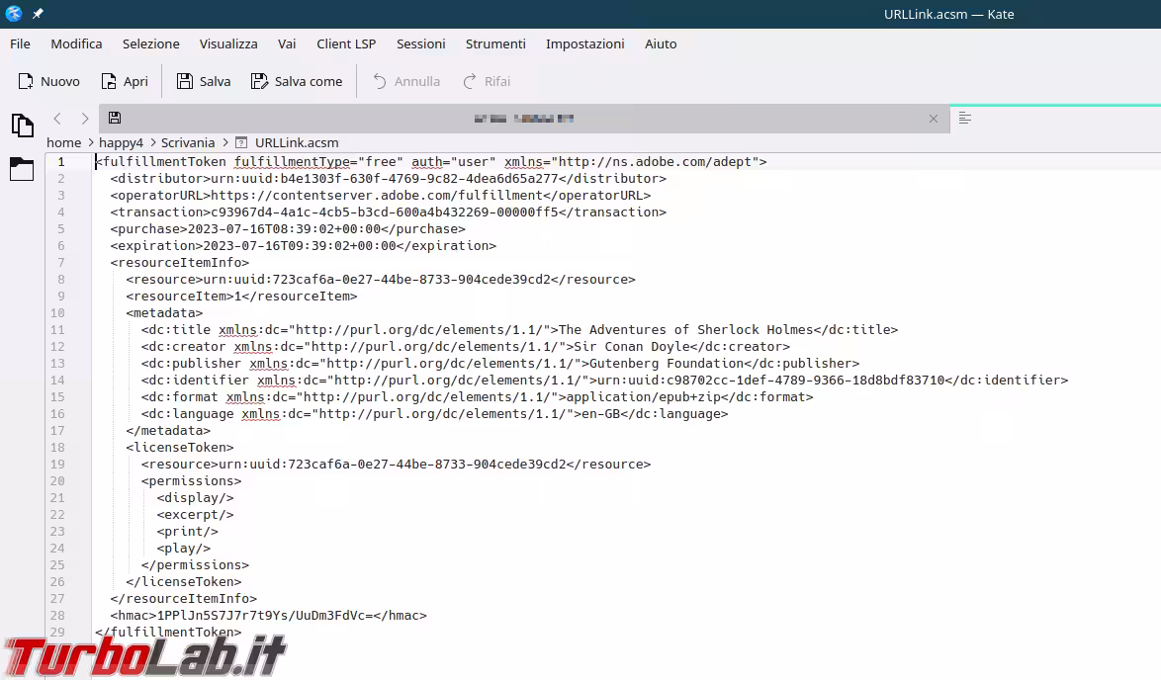Image resolution: width=1161 pixels, height=680 pixels.
Task: Save the document with Salva
Action: (185, 81)
